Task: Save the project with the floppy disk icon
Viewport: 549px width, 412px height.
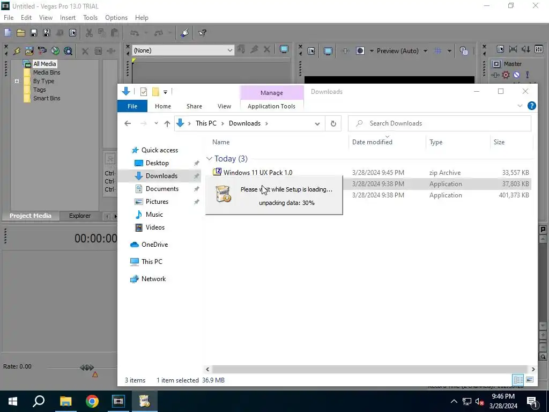Action: (x=34, y=33)
